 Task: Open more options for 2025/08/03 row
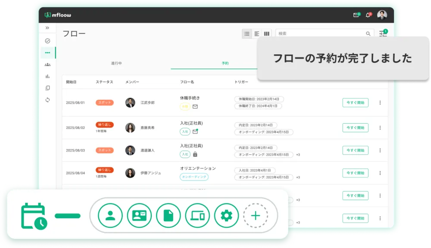click(x=380, y=150)
